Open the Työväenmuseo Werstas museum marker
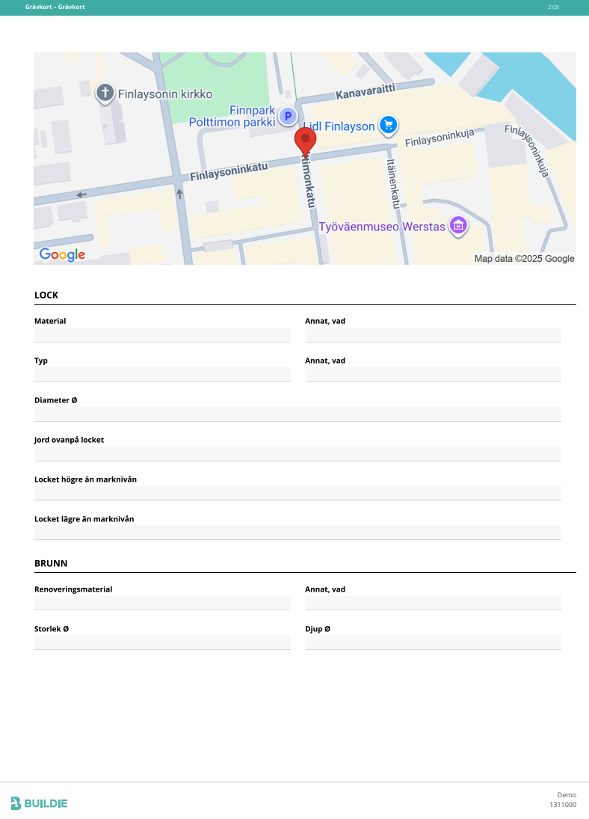 (x=458, y=225)
